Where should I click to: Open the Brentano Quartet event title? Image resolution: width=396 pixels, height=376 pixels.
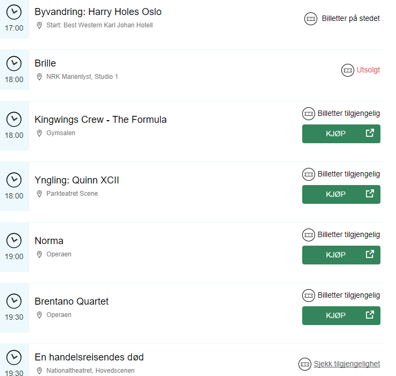point(71,301)
